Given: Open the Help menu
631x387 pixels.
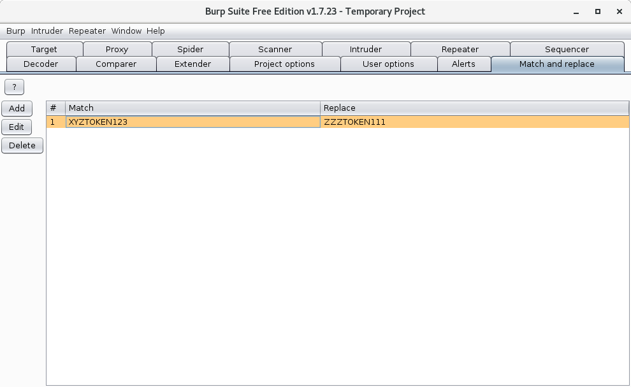Looking at the screenshot, I should click(156, 31).
